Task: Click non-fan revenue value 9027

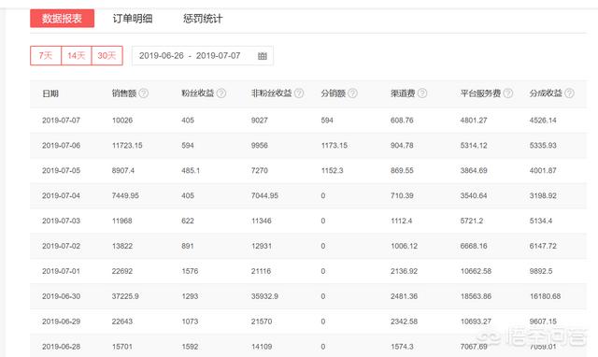Action: coord(260,121)
